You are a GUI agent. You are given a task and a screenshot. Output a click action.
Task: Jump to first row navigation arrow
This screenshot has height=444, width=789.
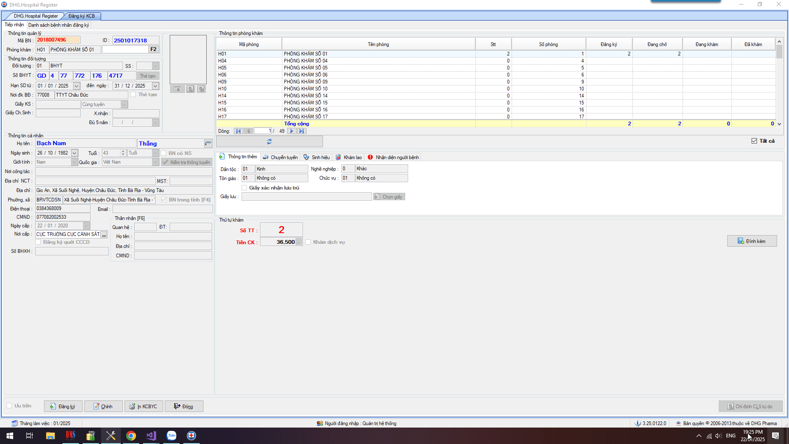[238, 131]
